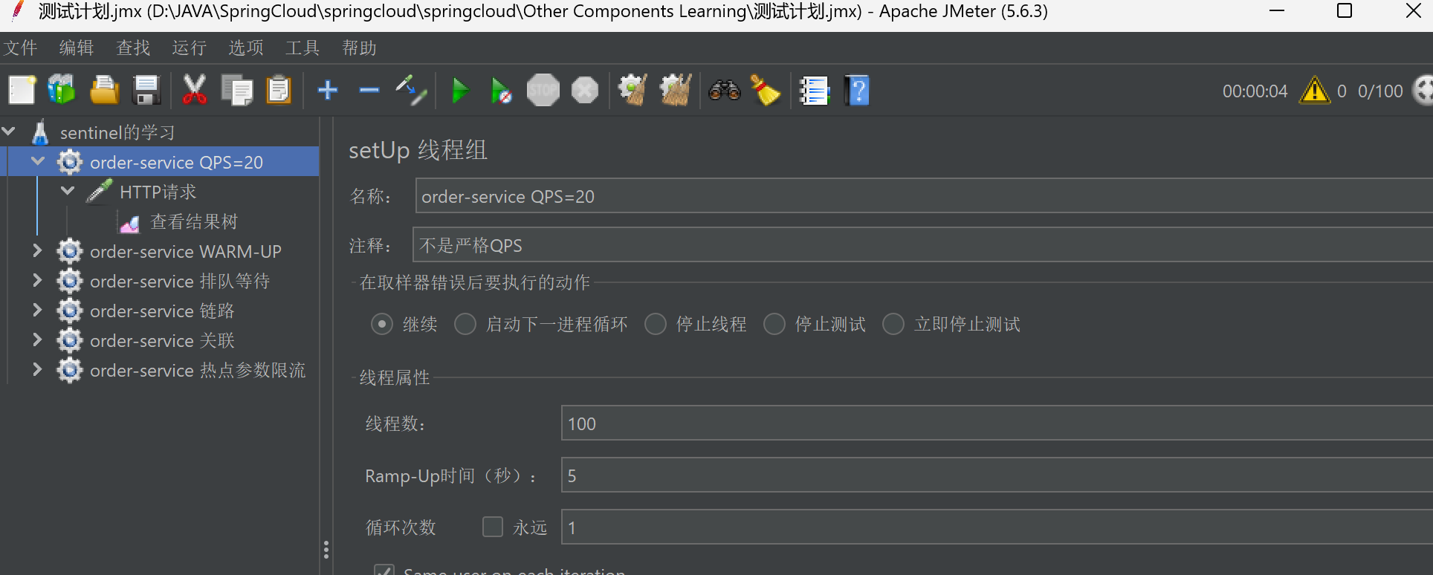The height and width of the screenshot is (575, 1433).
Task: Open Search with binoculars icon
Action: pyautogui.click(x=725, y=91)
